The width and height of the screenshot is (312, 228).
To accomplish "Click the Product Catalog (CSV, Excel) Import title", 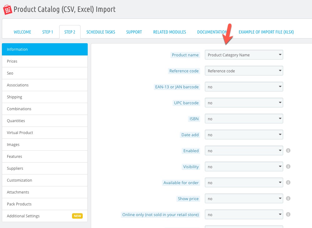I will click(x=65, y=9).
